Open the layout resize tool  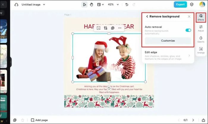[x=99, y=5]
